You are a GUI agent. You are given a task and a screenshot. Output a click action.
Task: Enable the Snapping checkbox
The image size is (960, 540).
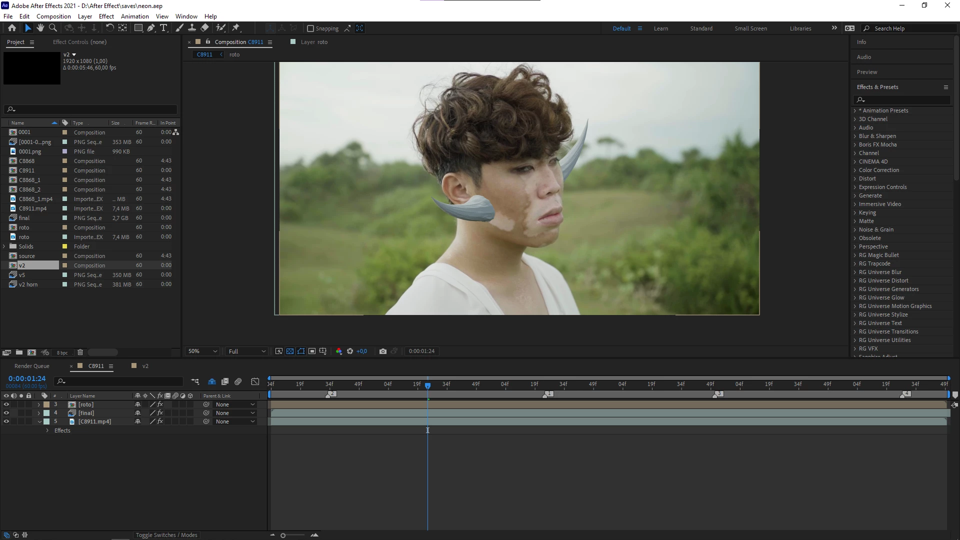pos(310,28)
